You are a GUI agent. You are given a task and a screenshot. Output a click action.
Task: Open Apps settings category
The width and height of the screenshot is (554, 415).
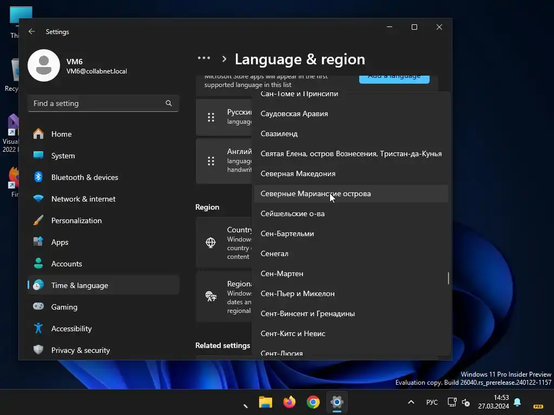[x=103, y=242]
